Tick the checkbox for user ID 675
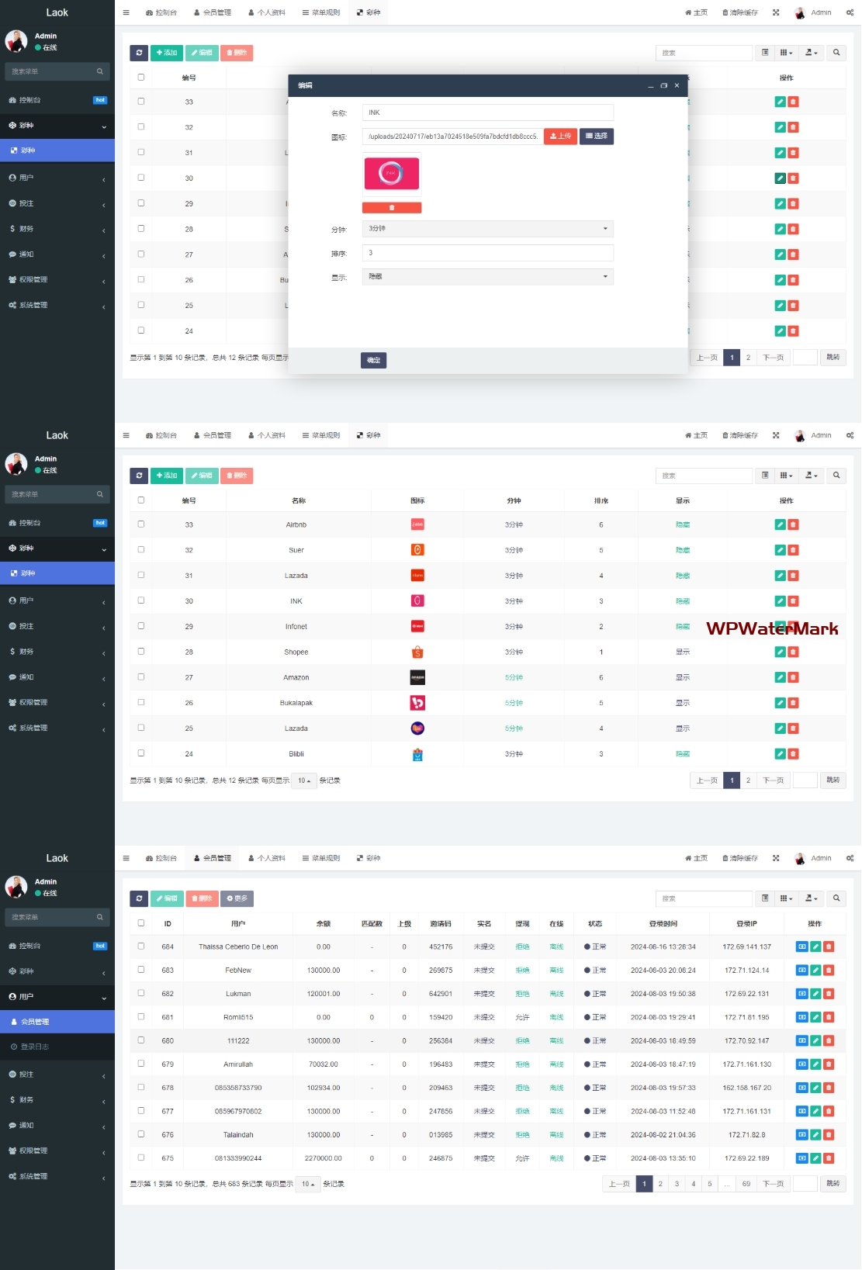862x1270 pixels. point(141,1158)
